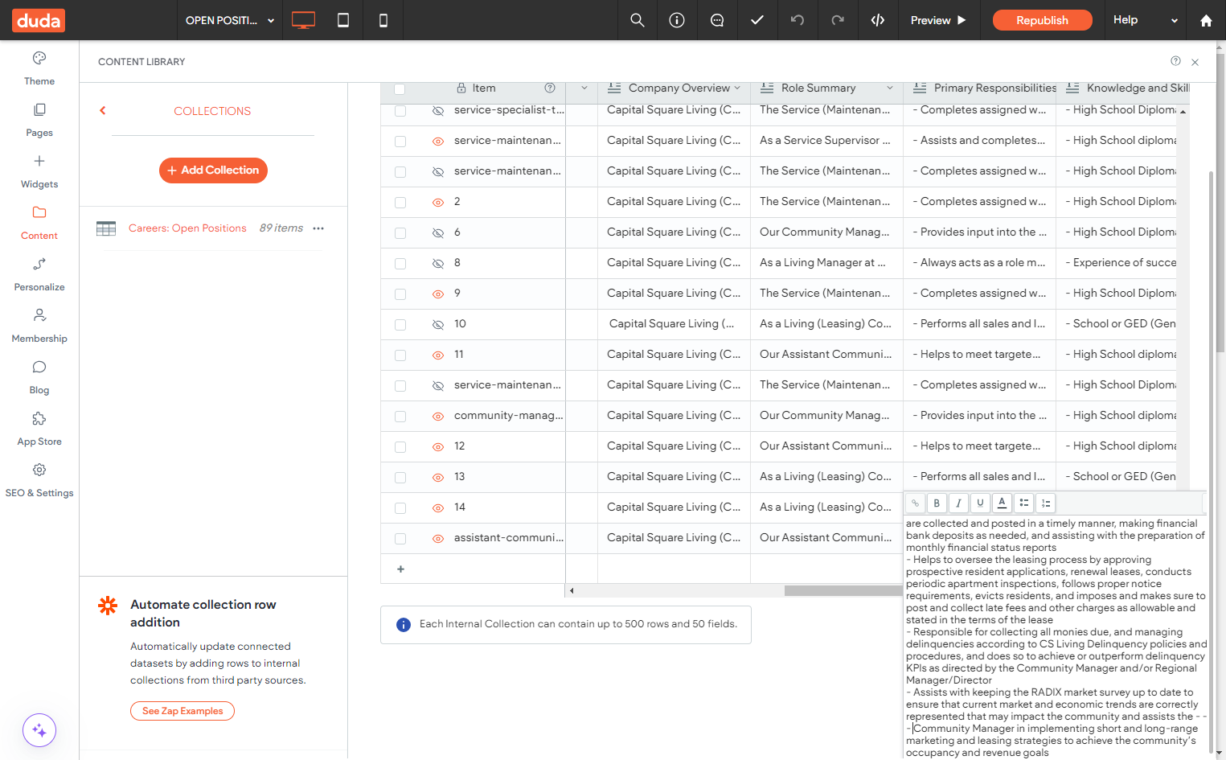Click Preview to view the site
Viewport: 1226px width, 760px height.
coord(938,20)
